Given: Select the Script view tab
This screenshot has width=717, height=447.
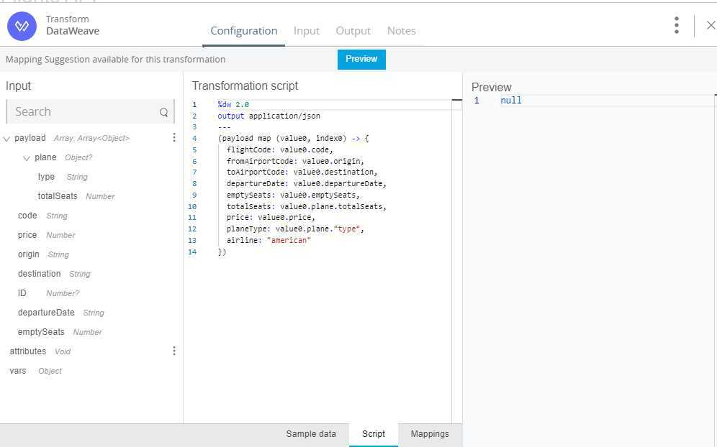Looking at the screenshot, I should click(374, 434).
